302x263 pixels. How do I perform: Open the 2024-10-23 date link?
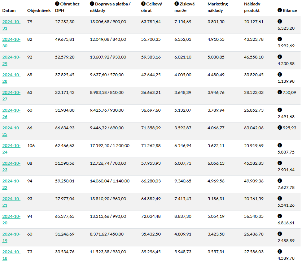(11, 167)
